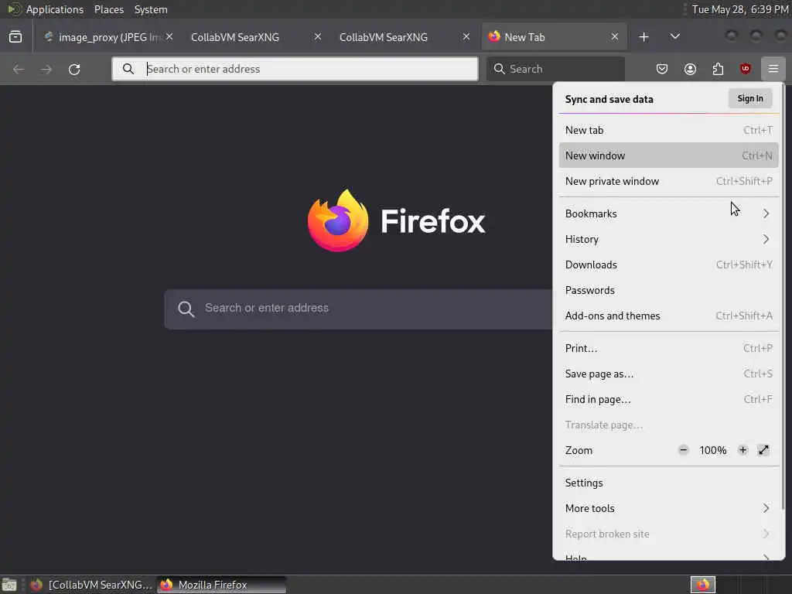This screenshot has height=594, width=792.
Task: Close the New Tab tab
Action: click(615, 36)
